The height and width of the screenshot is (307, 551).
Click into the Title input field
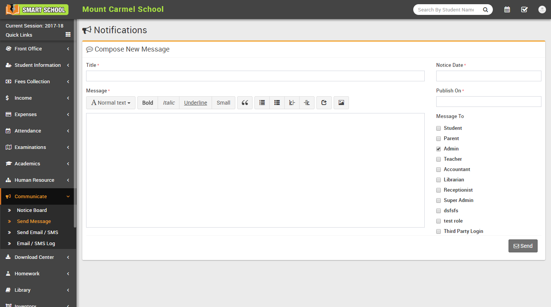click(255, 76)
